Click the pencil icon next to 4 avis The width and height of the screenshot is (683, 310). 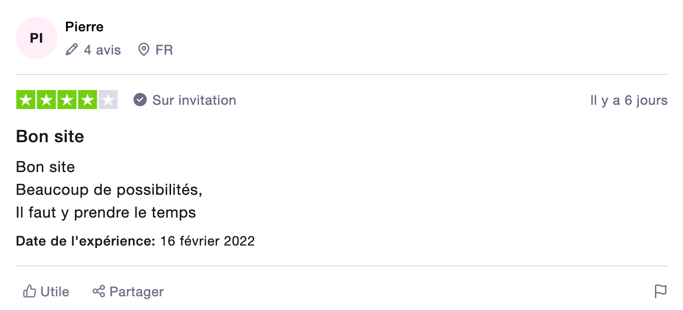pyautogui.click(x=72, y=50)
